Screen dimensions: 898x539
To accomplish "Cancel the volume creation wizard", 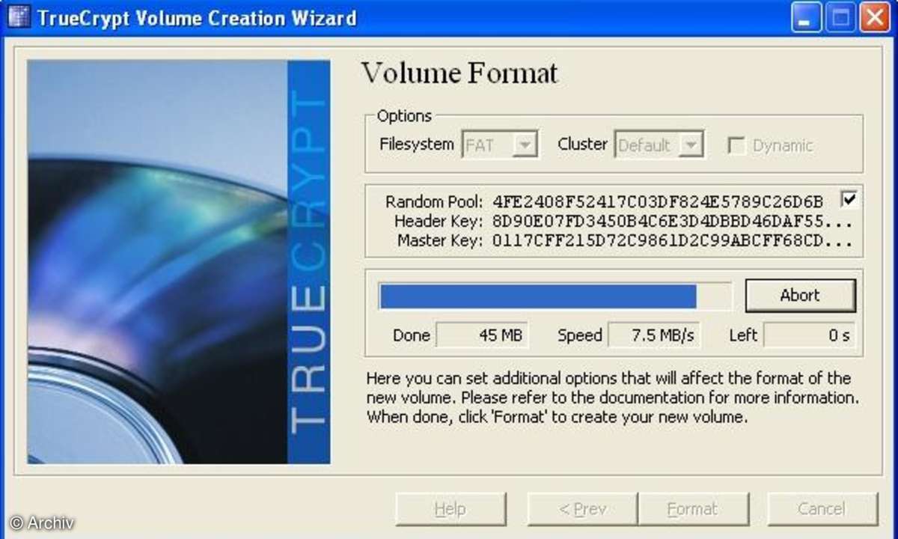I will click(822, 509).
